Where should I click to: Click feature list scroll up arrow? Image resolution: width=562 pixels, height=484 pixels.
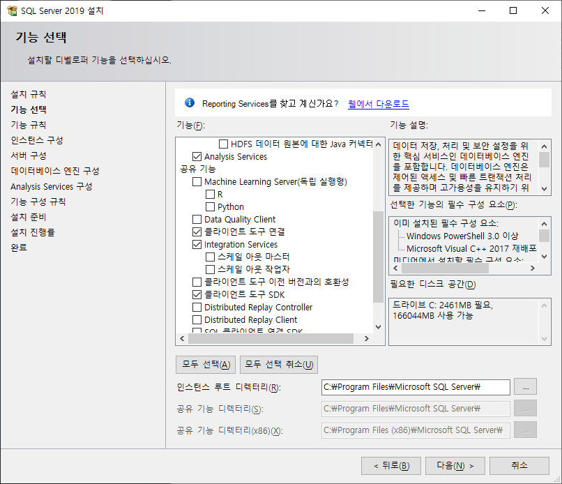click(378, 144)
